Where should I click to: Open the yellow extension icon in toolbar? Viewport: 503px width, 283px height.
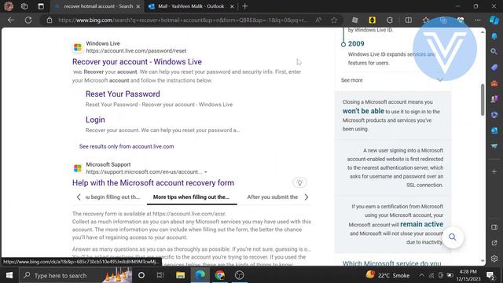pyautogui.click(x=372, y=20)
